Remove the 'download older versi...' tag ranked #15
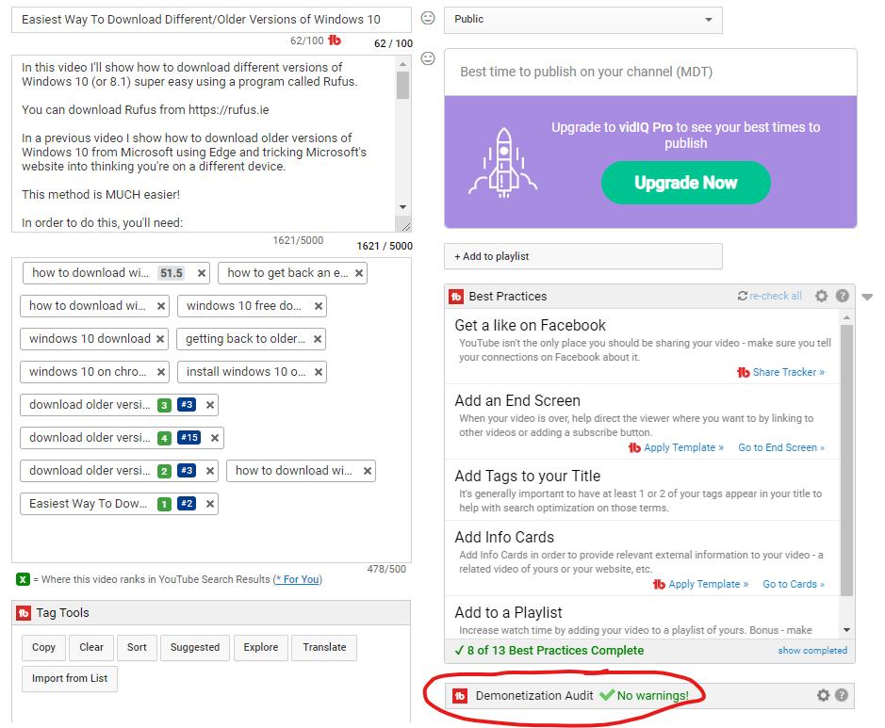885x728 pixels. tap(215, 438)
